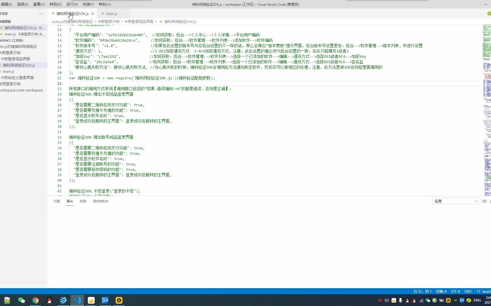Clear the output panel contents

click(484, 201)
